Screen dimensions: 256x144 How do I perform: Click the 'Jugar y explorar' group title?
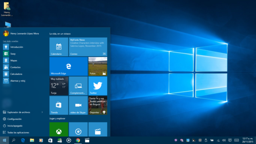(57, 118)
